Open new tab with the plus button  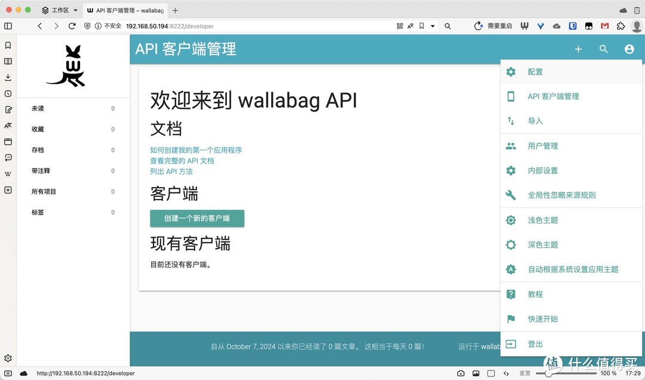coord(175,11)
